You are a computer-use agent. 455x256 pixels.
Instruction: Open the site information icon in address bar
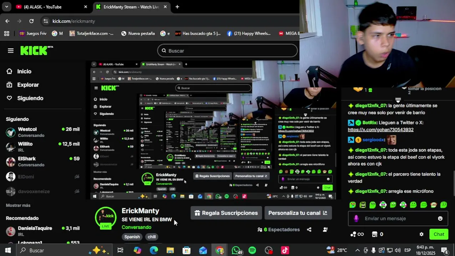point(45,21)
